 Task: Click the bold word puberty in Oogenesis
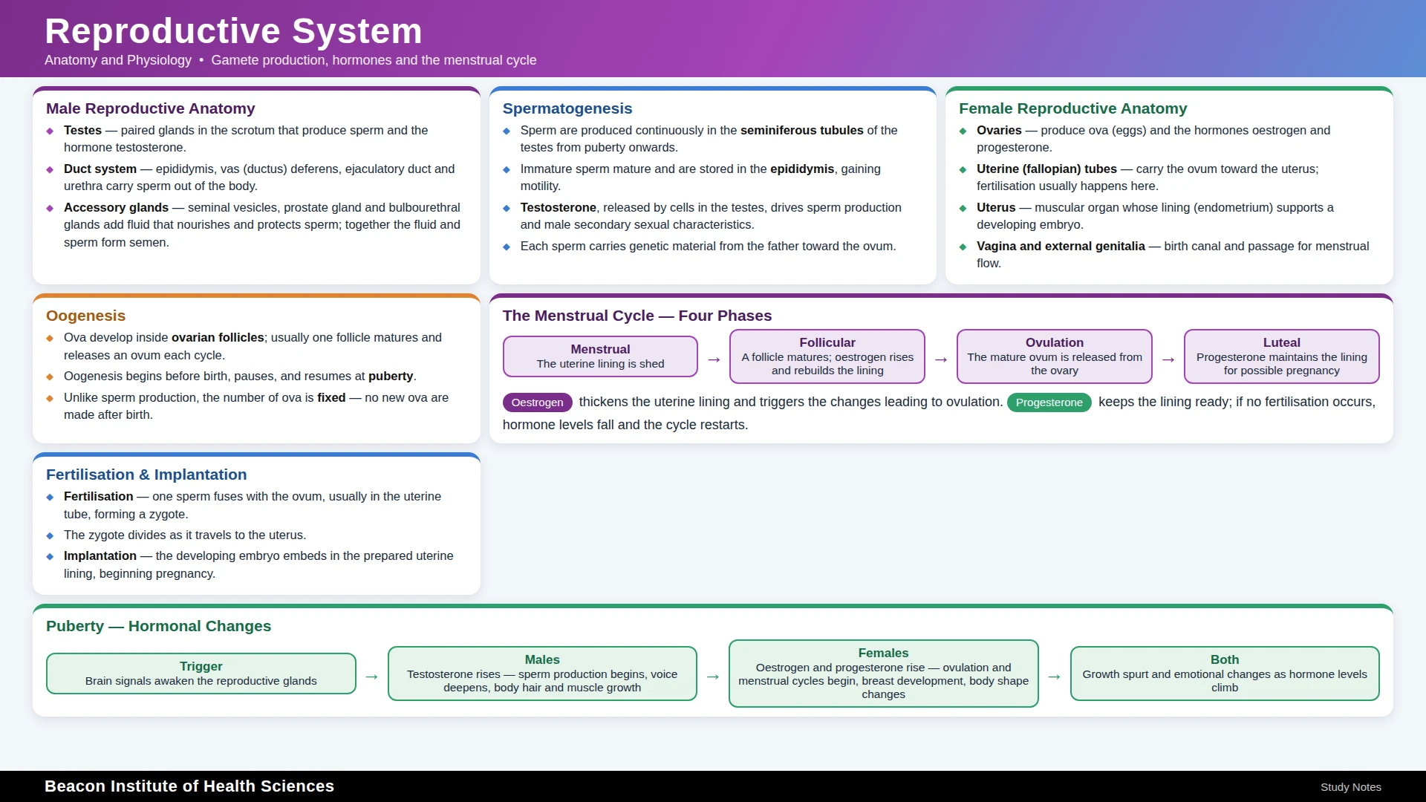[x=391, y=376]
